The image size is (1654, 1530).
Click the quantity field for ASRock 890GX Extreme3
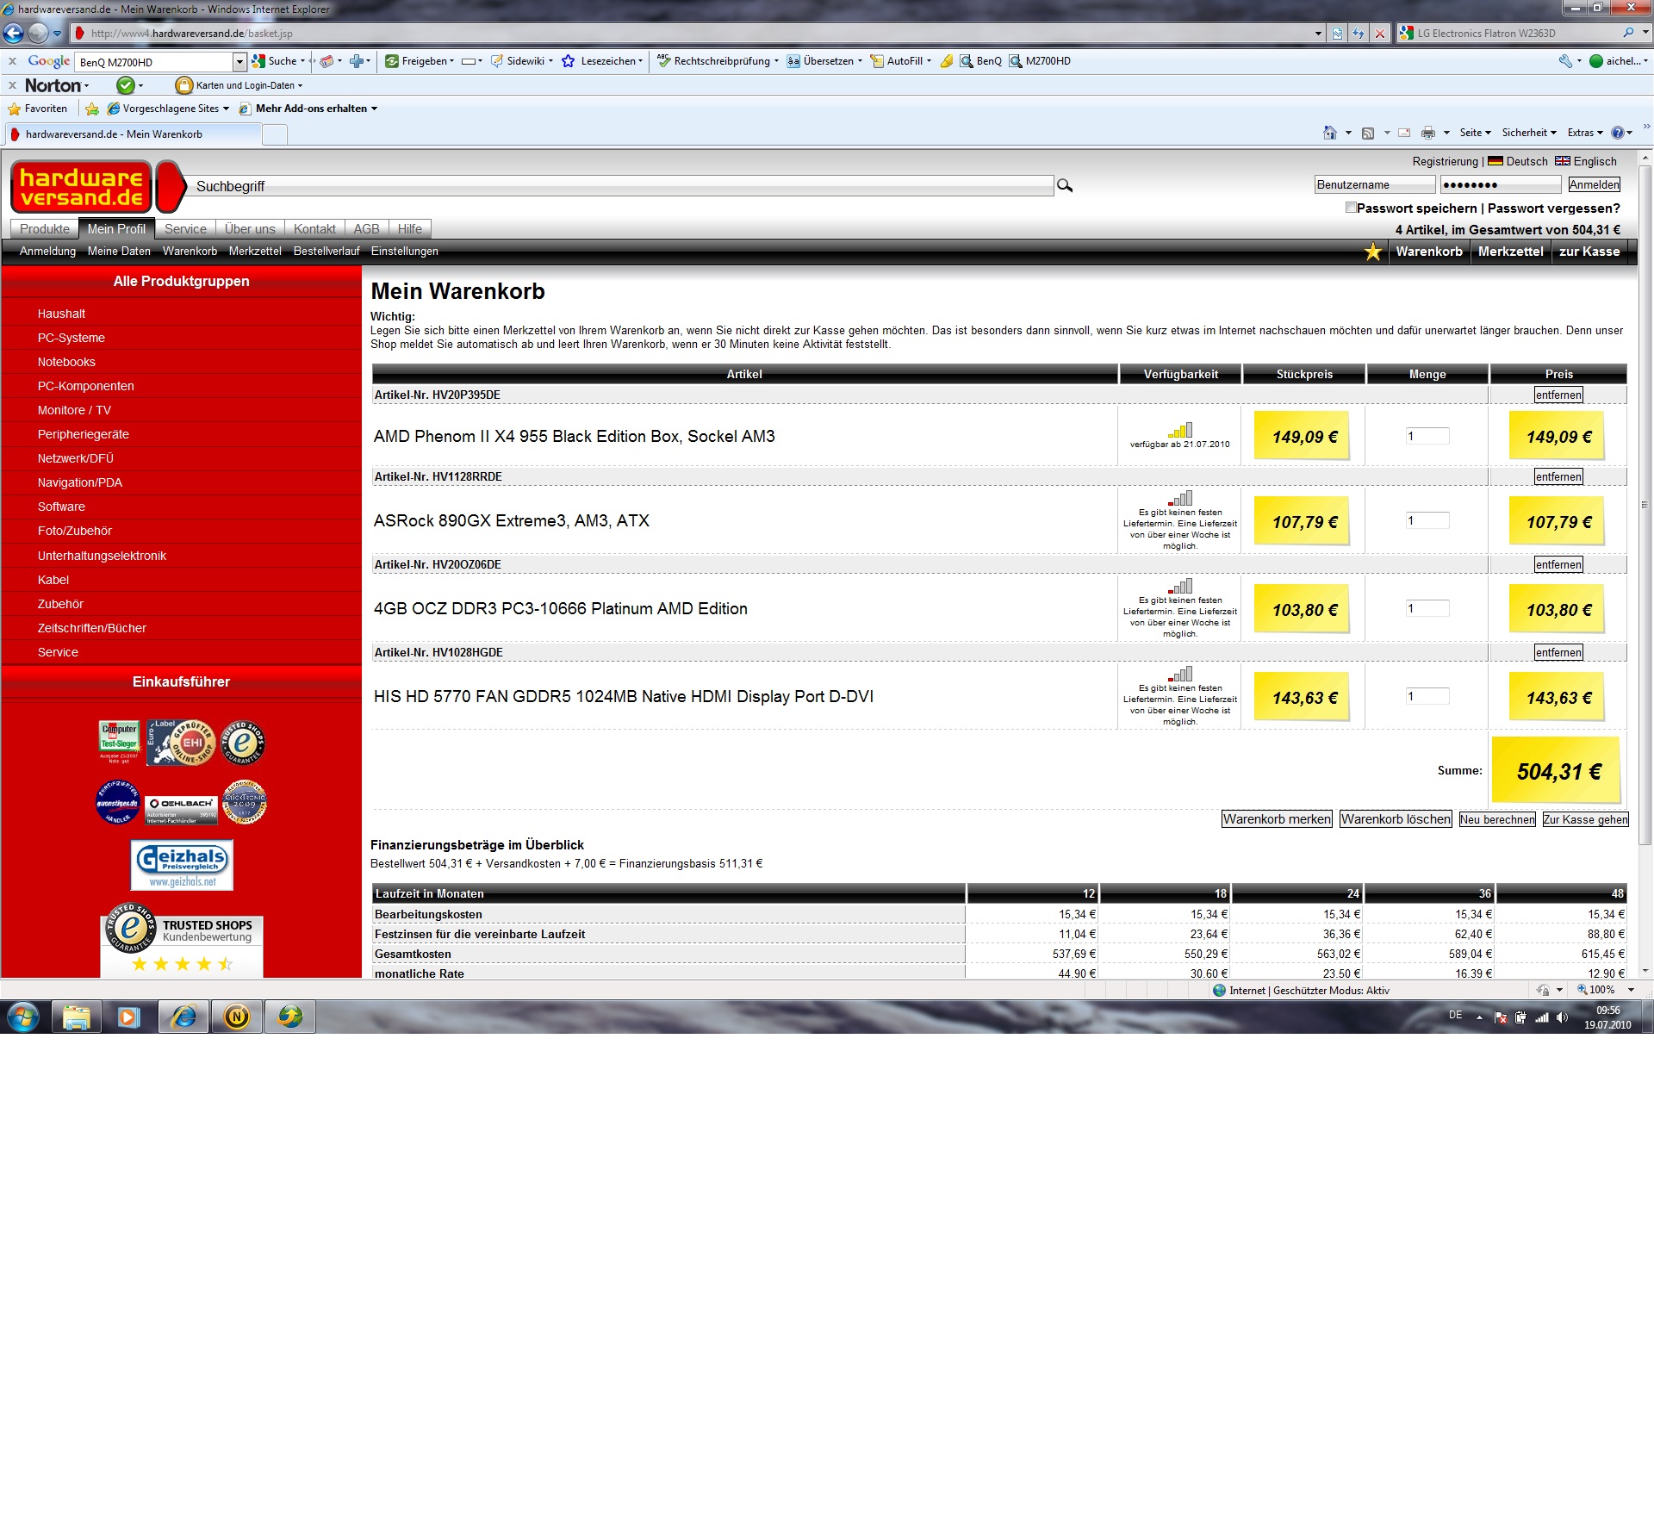point(1427,520)
